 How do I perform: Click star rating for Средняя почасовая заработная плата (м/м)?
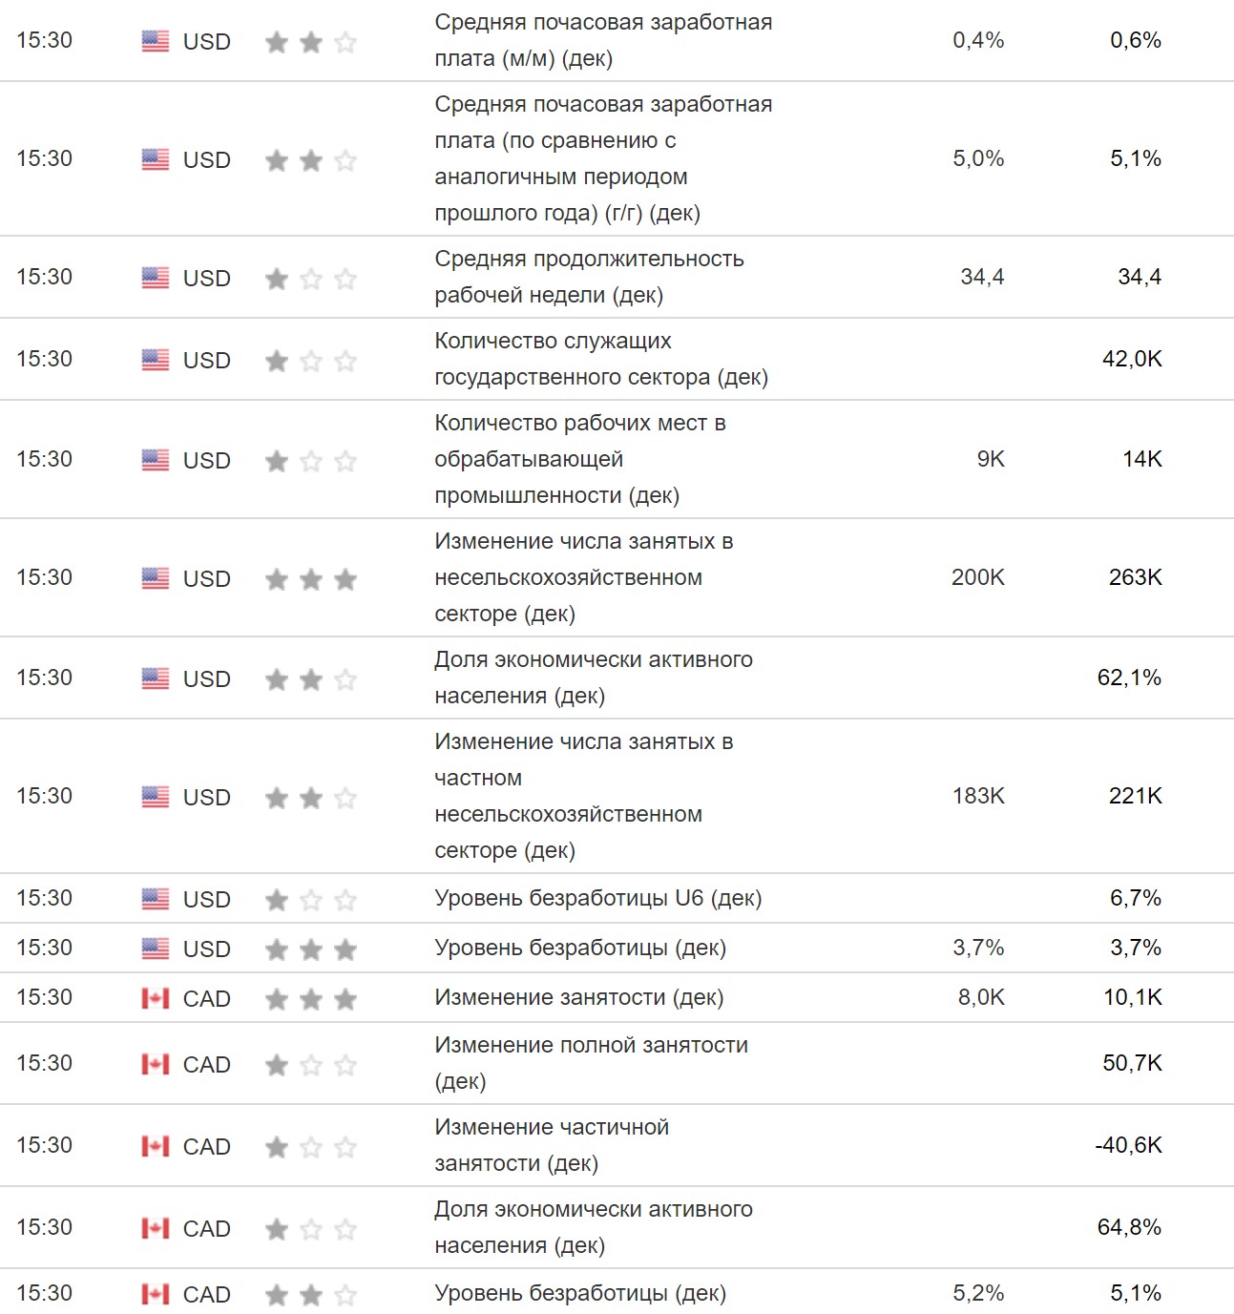(x=311, y=42)
